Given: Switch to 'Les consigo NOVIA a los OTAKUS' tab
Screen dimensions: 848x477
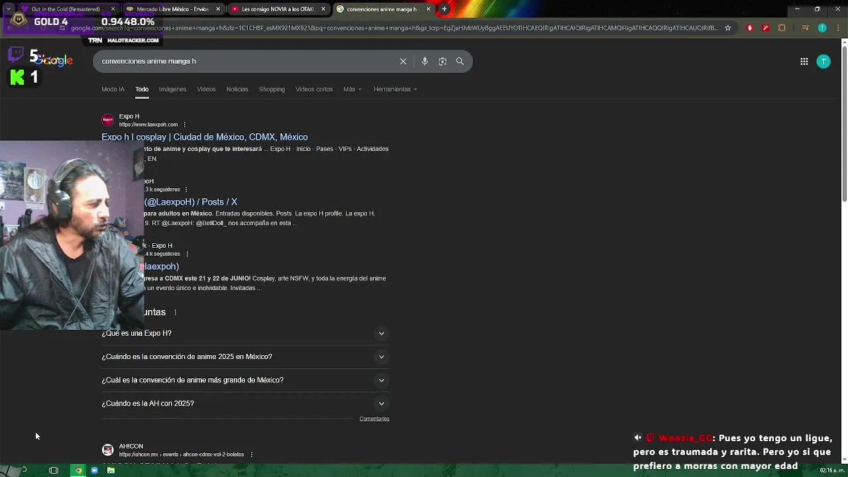Looking at the screenshot, I should [278, 9].
